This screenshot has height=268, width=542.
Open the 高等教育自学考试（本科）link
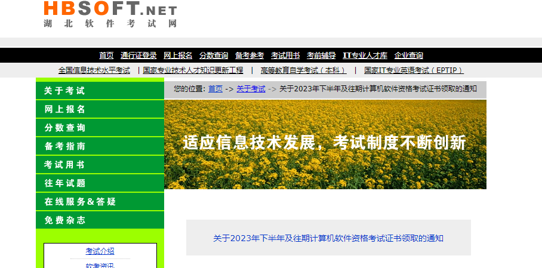pyautogui.click(x=303, y=70)
